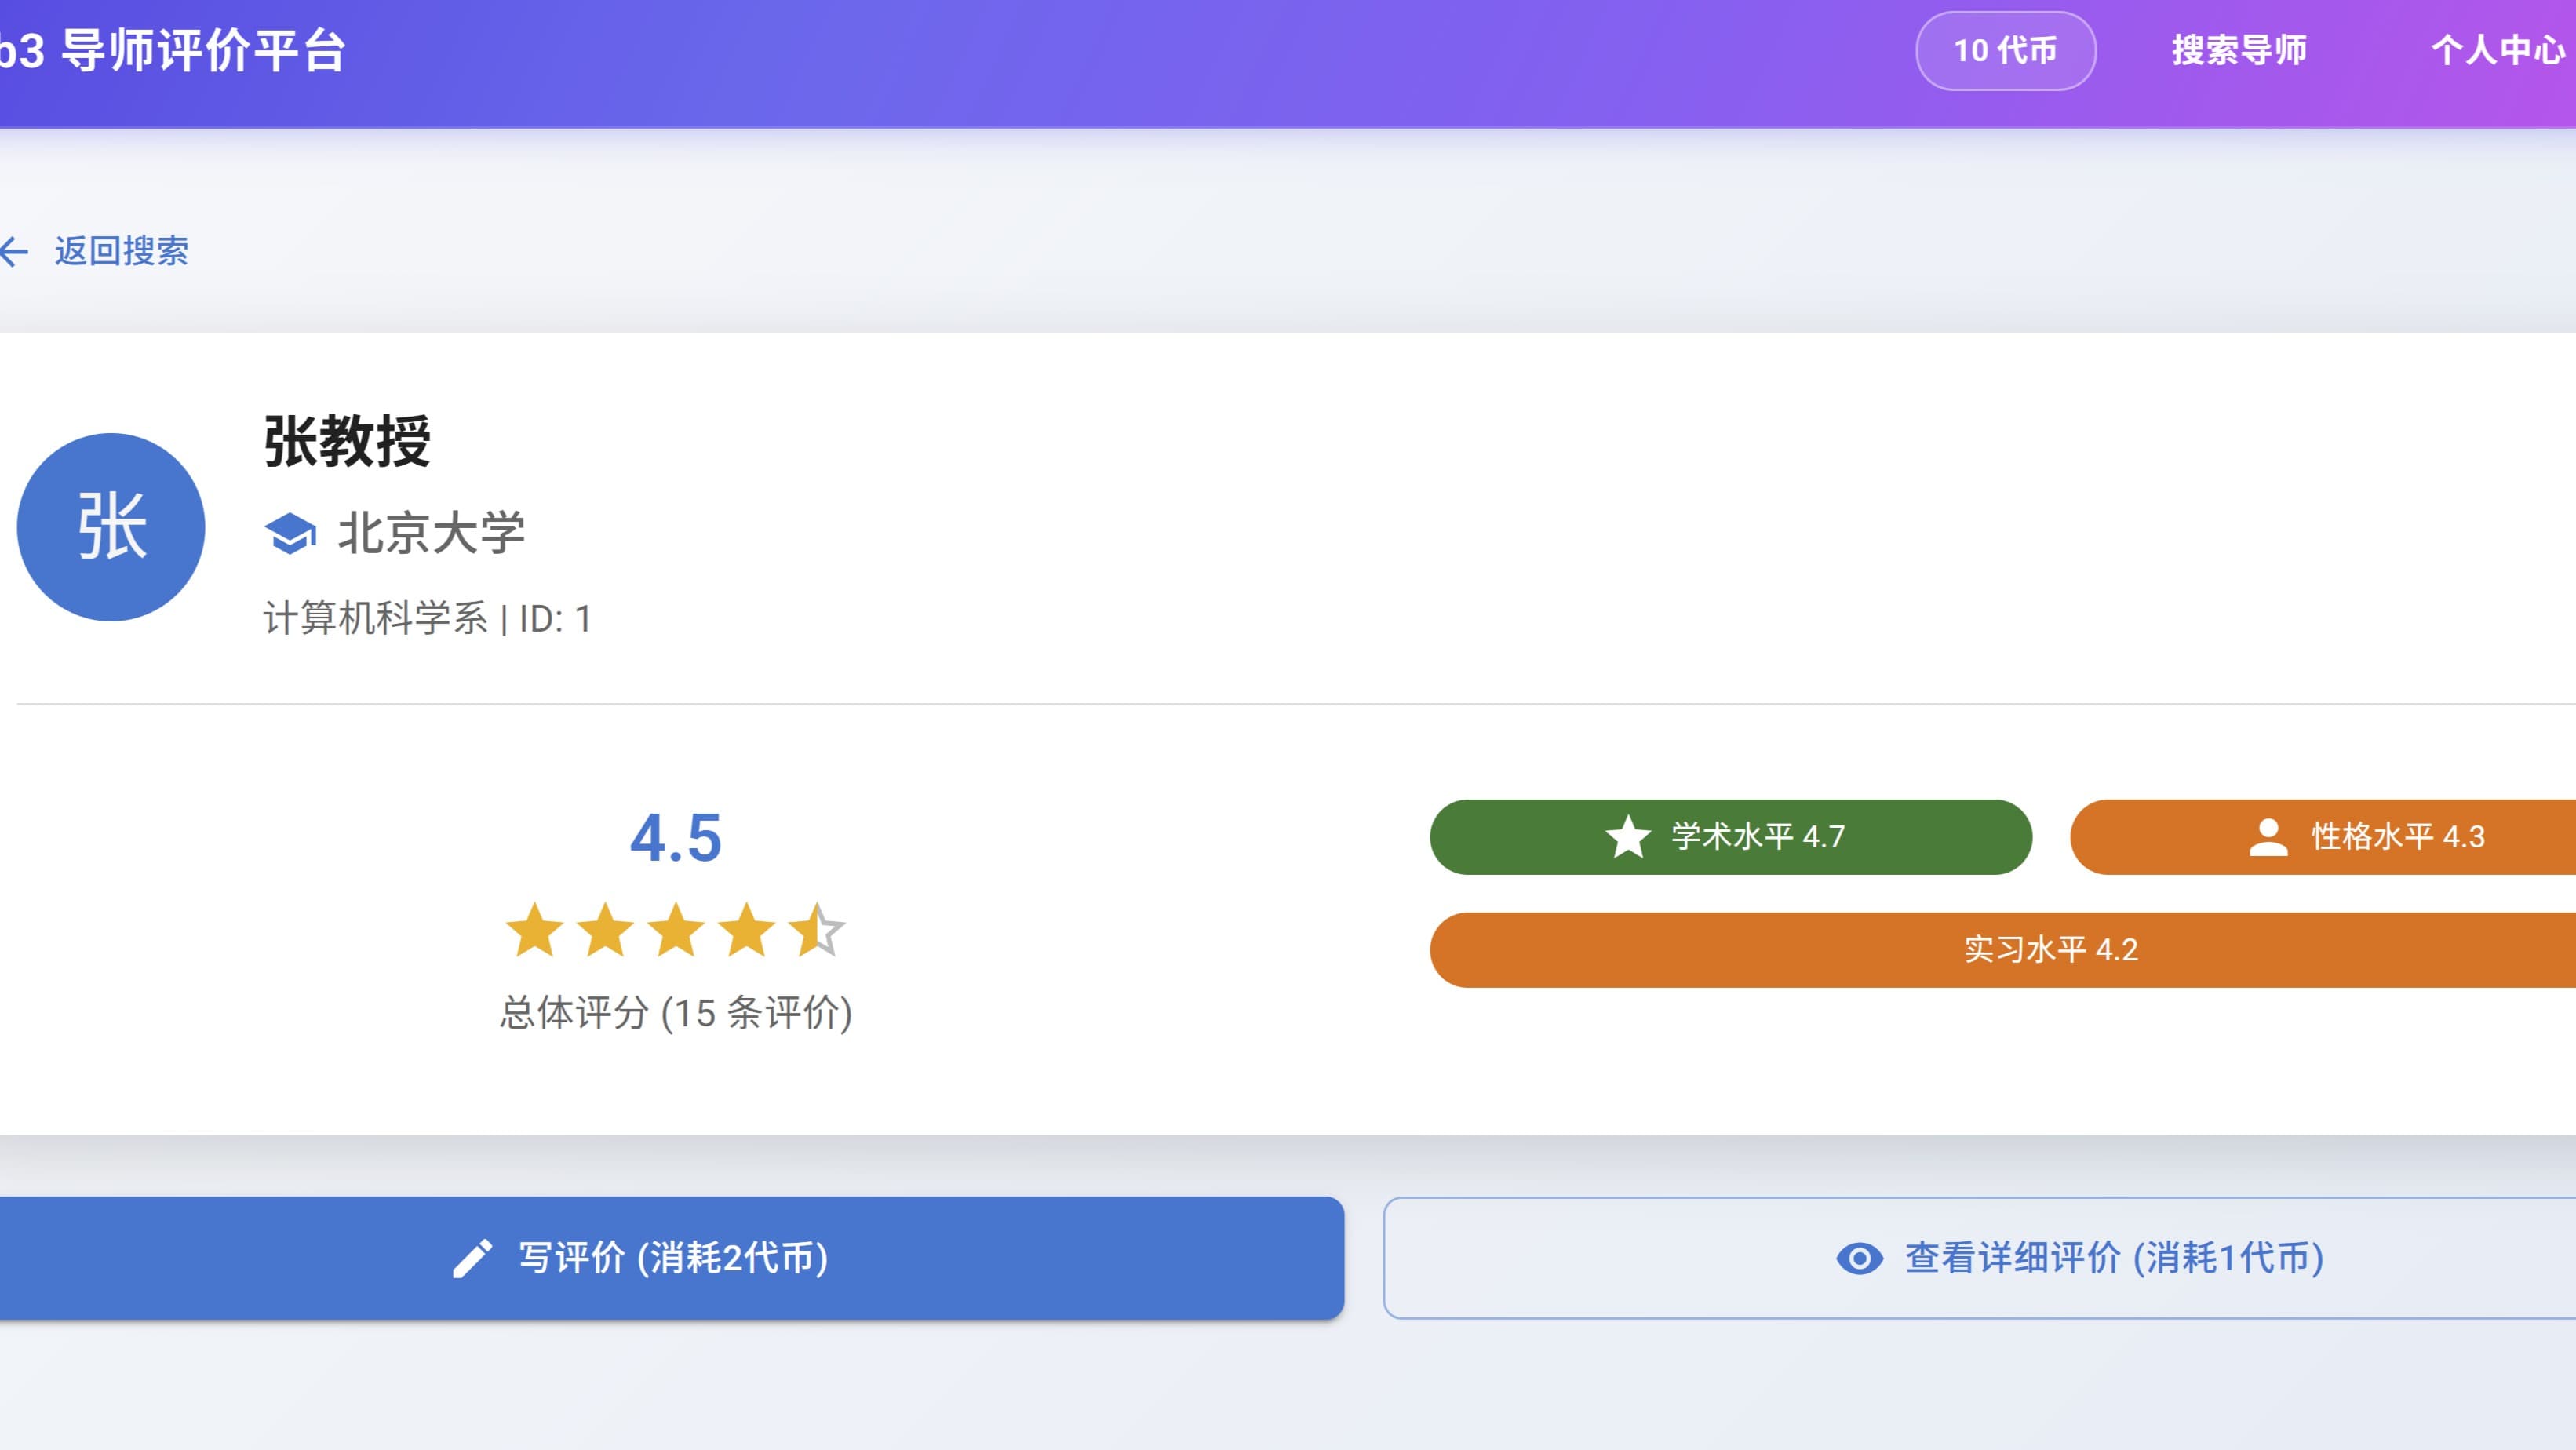Click the 张教授 name heading
Image resolution: width=2576 pixels, height=1450 pixels.
coord(347,441)
